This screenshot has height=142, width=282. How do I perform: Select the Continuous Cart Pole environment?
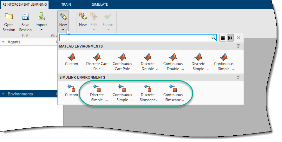(x=122, y=62)
